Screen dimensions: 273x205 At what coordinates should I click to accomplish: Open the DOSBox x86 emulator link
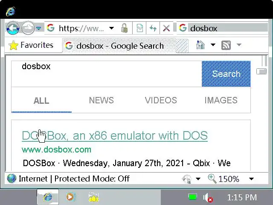[x=115, y=136]
